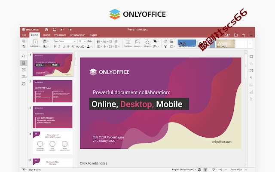275x172 pixels.
Task: Click the Manage access rights user icon
Action: [227, 35]
